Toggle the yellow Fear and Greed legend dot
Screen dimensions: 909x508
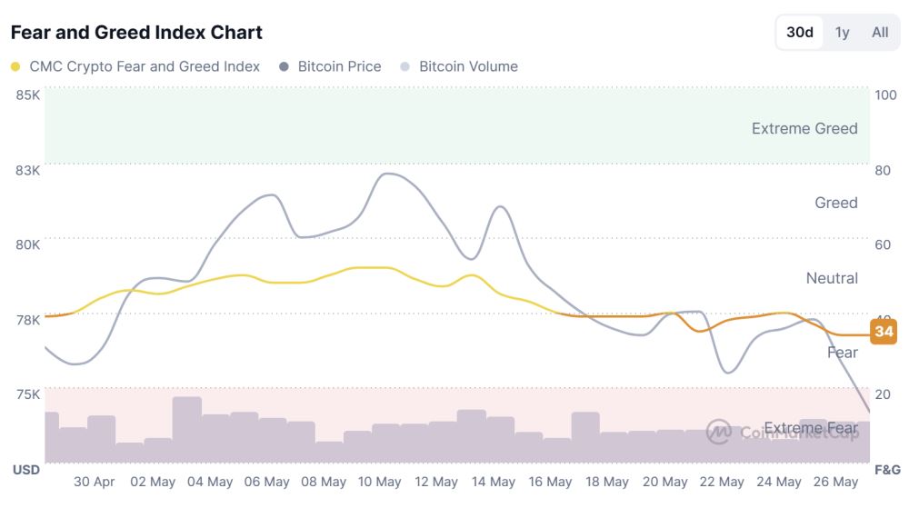tap(15, 66)
